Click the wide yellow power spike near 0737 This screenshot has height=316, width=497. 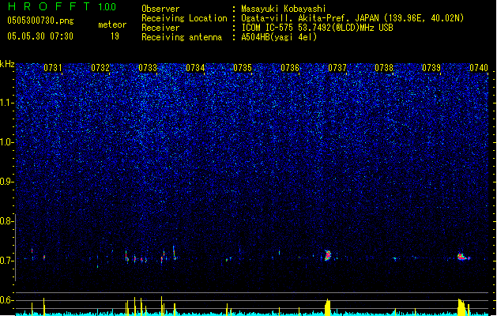(x=328, y=307)
